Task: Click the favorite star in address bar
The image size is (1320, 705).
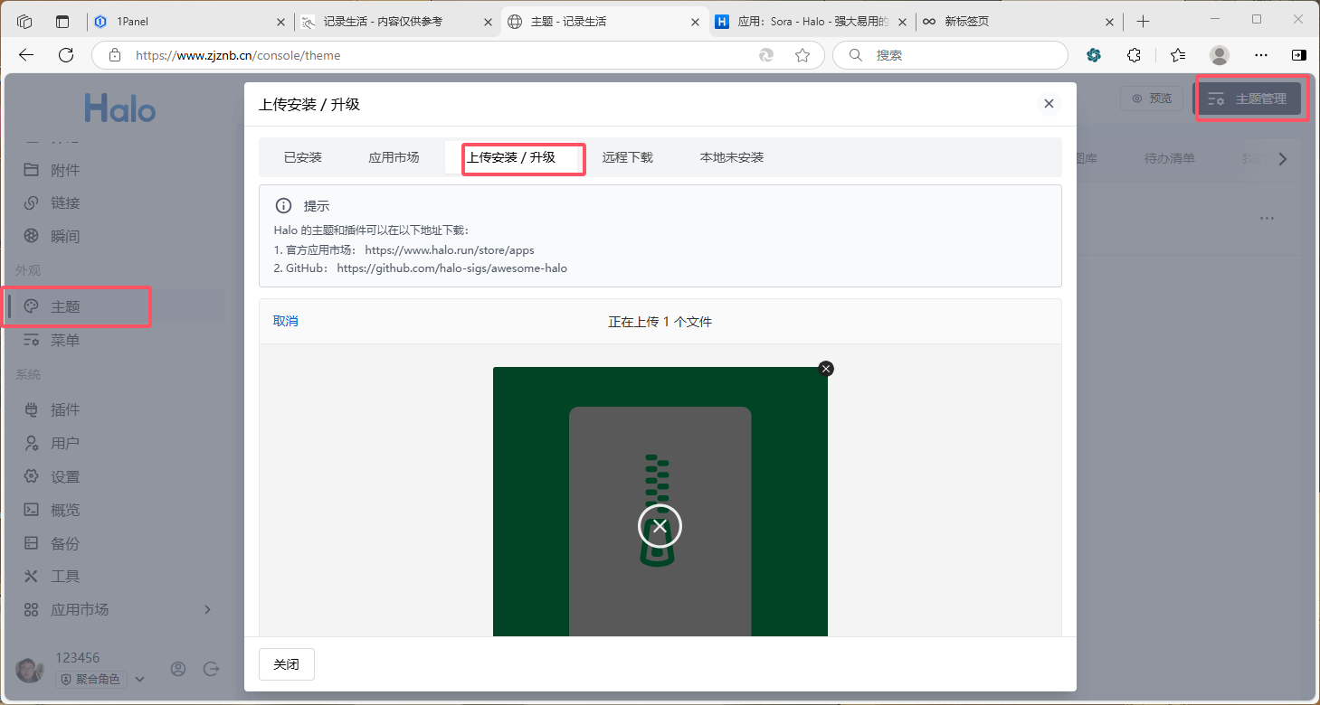Action: tap(802, 55)
